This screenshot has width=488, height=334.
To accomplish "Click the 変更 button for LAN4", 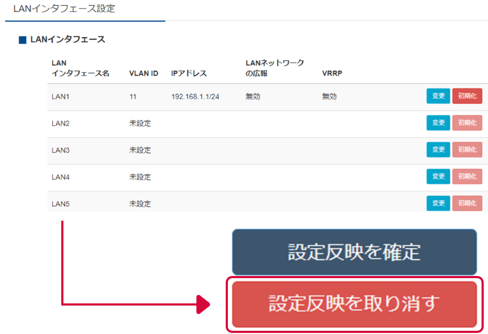I will pos(438,176).
